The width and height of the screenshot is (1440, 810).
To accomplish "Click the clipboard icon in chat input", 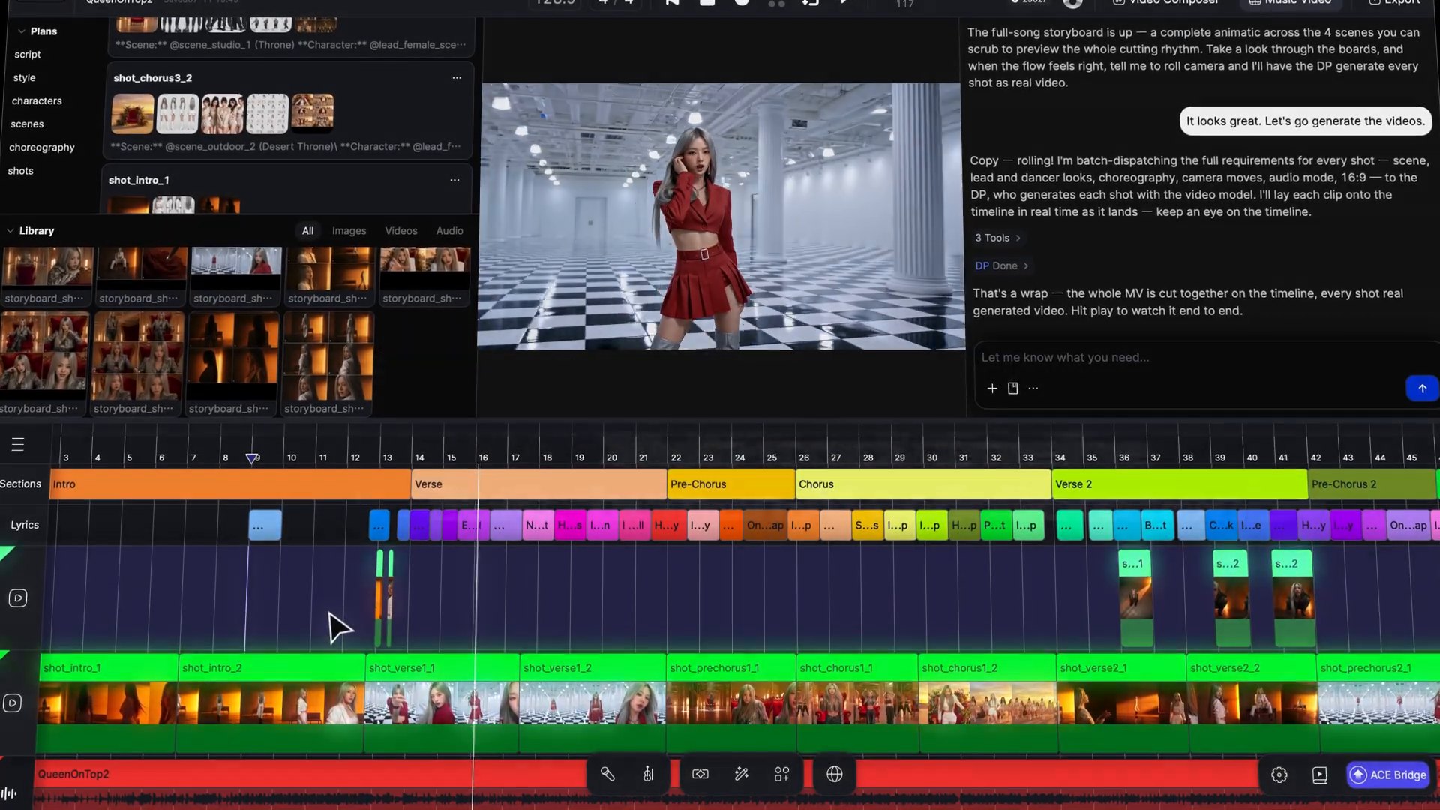I will click(1013, 388).
